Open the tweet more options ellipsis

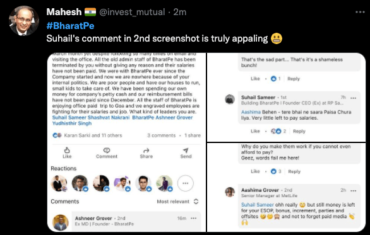pos(360,12)
